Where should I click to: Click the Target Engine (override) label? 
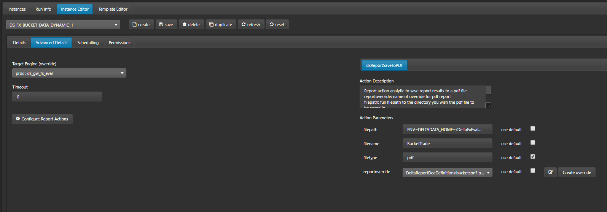point(34,64)
